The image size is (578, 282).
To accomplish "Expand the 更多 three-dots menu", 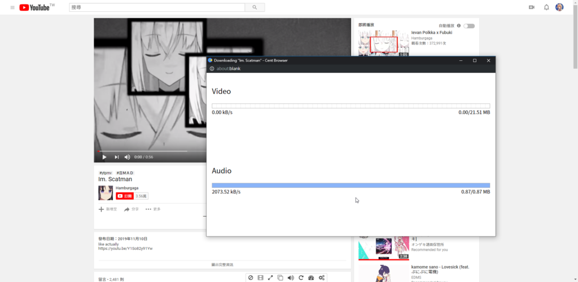I will point(153,209).
